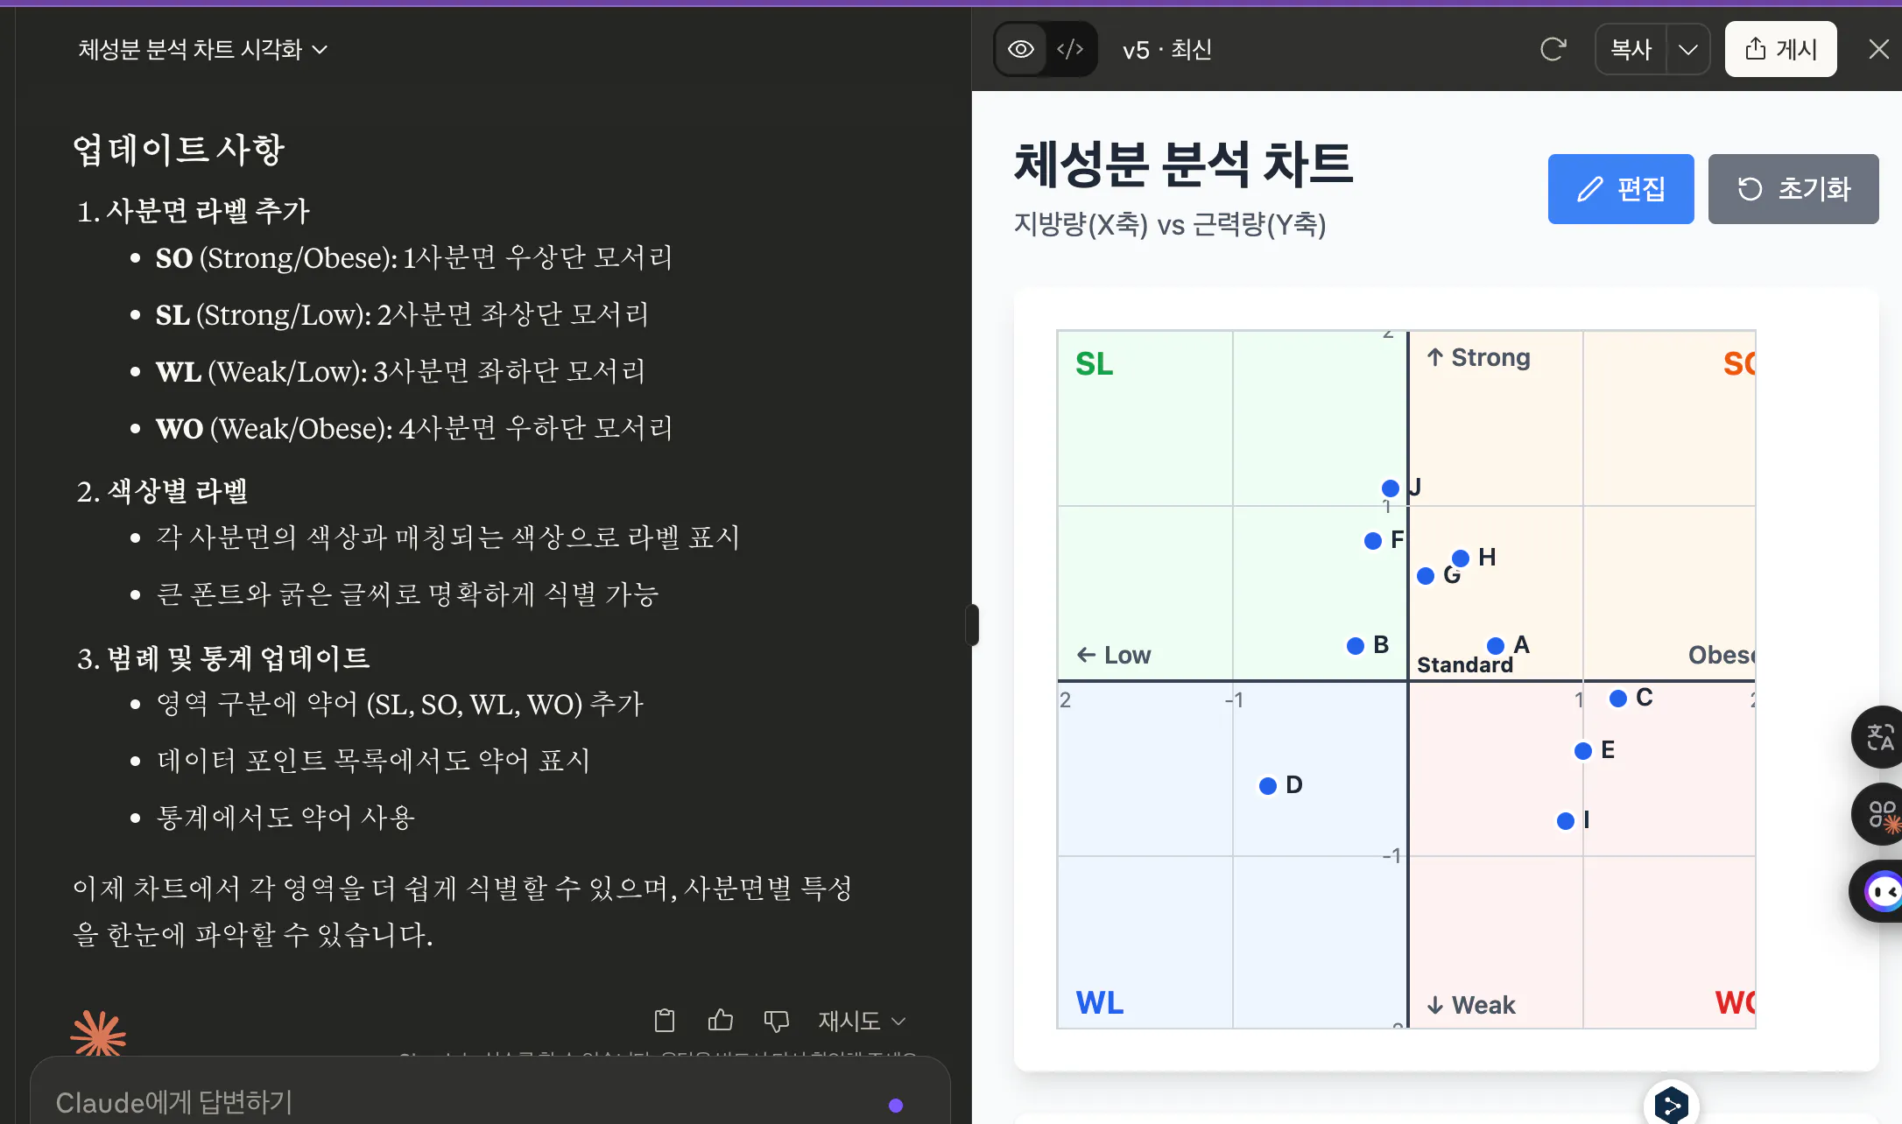Select data point B on the chart
This screenshot has height=1124, width=1902.
1355,645
